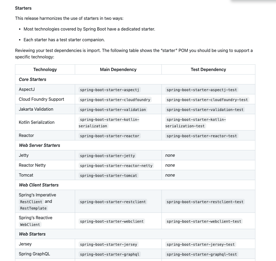This screenshot has height=261, width=276.
Task: Click the Starters section heading
Action: [x=23, y=8]
